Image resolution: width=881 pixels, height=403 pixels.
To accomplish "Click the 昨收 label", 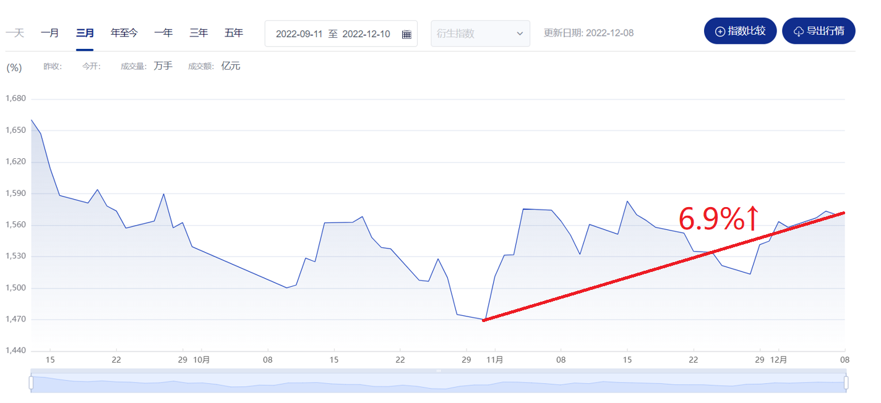I will (53, 66).
